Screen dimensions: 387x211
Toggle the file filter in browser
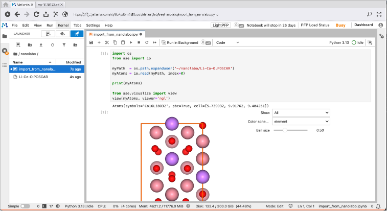64,45
